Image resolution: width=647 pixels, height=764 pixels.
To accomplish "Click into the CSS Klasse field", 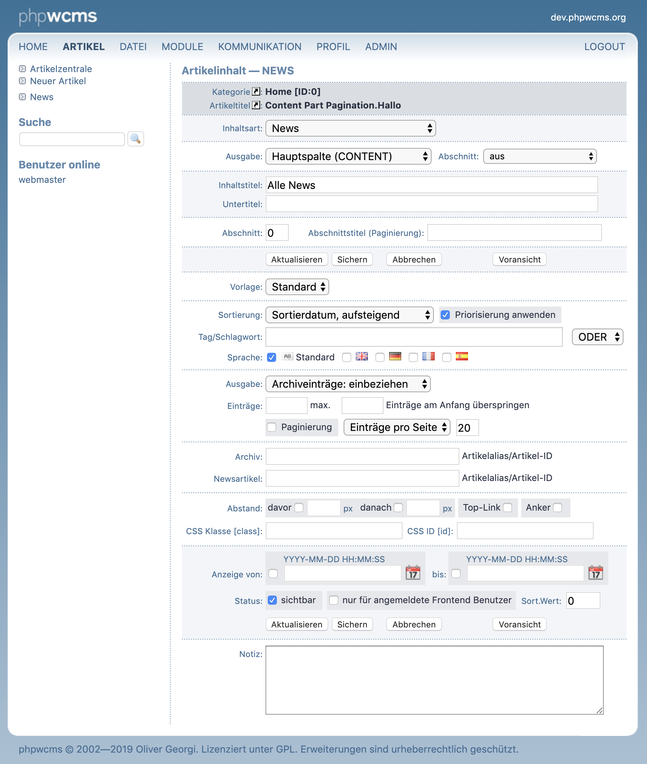I will (334, 531).
